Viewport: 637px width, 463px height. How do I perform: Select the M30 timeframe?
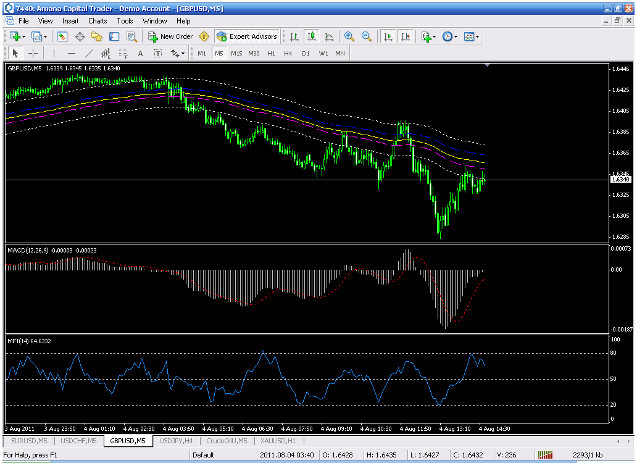(x=254, y=53)
